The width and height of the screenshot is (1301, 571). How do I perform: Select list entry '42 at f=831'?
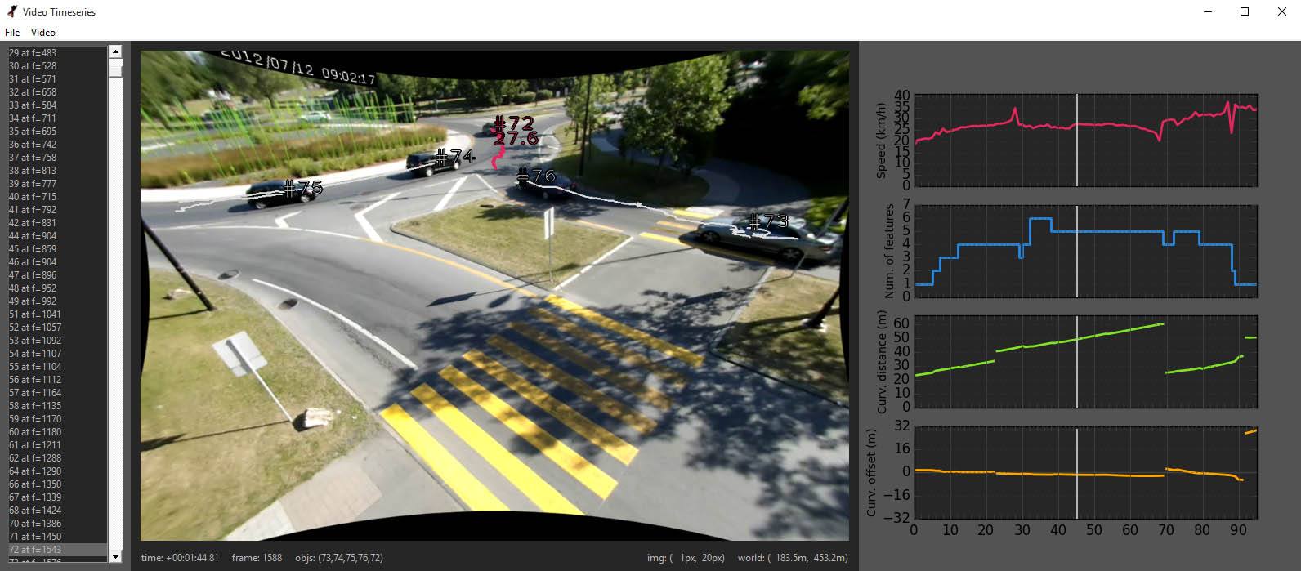click(x=57, y=223)
